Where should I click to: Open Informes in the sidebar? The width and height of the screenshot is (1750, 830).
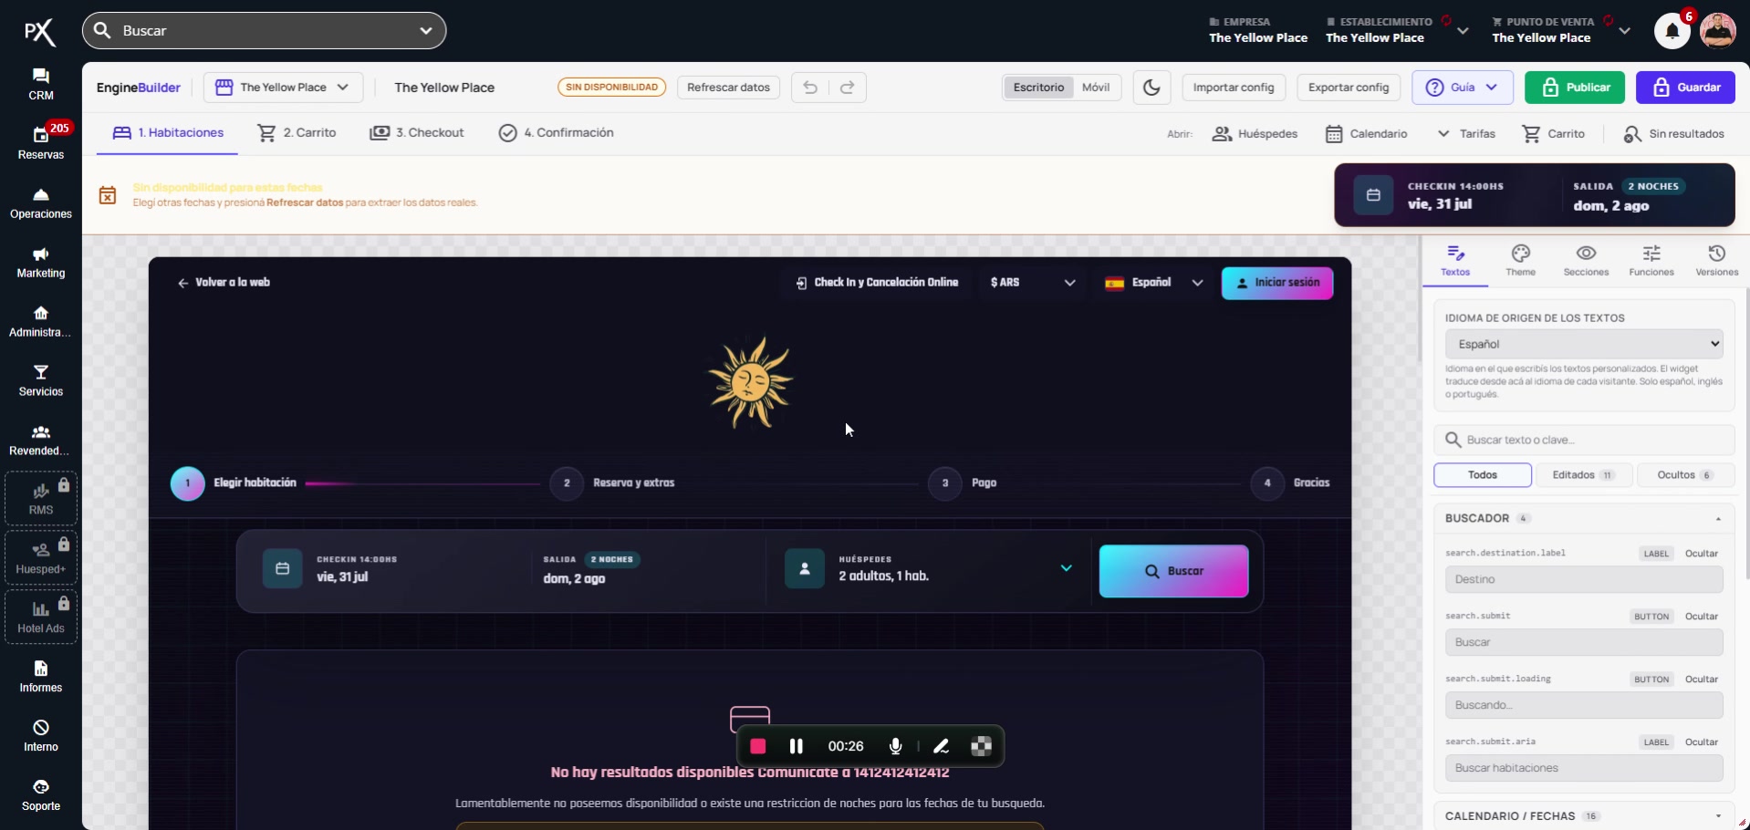[x=41, y=677]
